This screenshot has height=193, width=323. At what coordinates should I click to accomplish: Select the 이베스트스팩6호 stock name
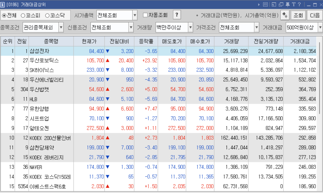click(48, 187)
